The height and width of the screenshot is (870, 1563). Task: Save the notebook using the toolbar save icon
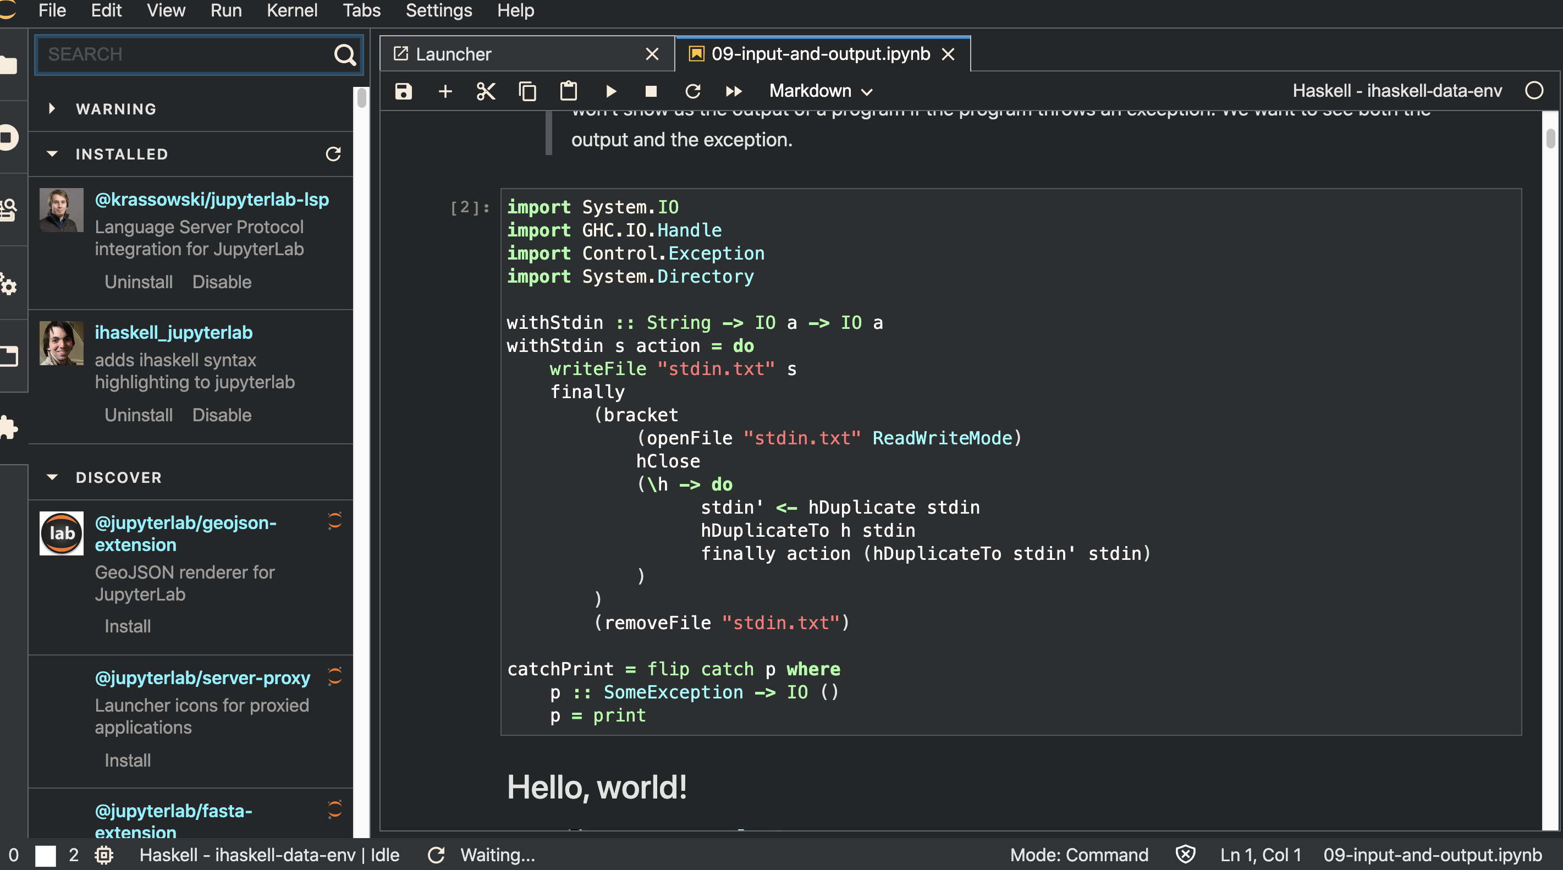(403, 91)
